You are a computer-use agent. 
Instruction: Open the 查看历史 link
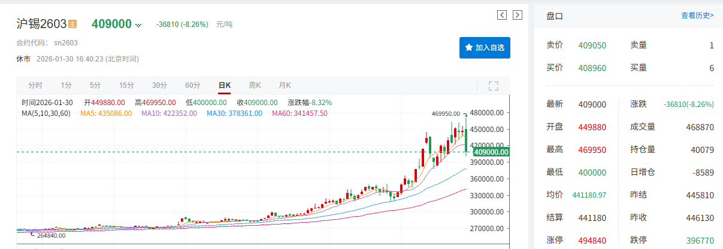[x=697, y=16]
